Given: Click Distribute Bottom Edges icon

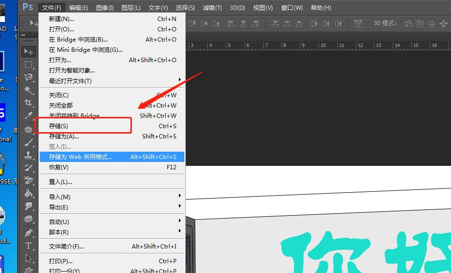Looking at the screenshot, I should 299,23.
